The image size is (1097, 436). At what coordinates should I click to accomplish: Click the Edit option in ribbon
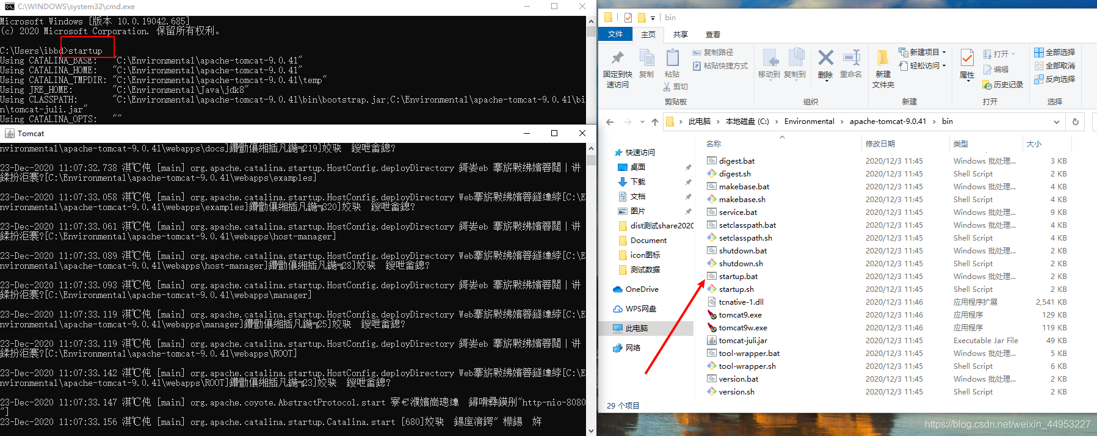point(996,70)
